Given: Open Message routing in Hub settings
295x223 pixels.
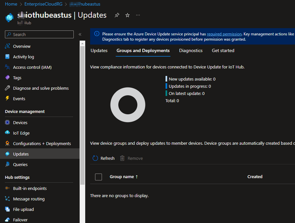Looking at the screenshot, I should coord(29,199).
